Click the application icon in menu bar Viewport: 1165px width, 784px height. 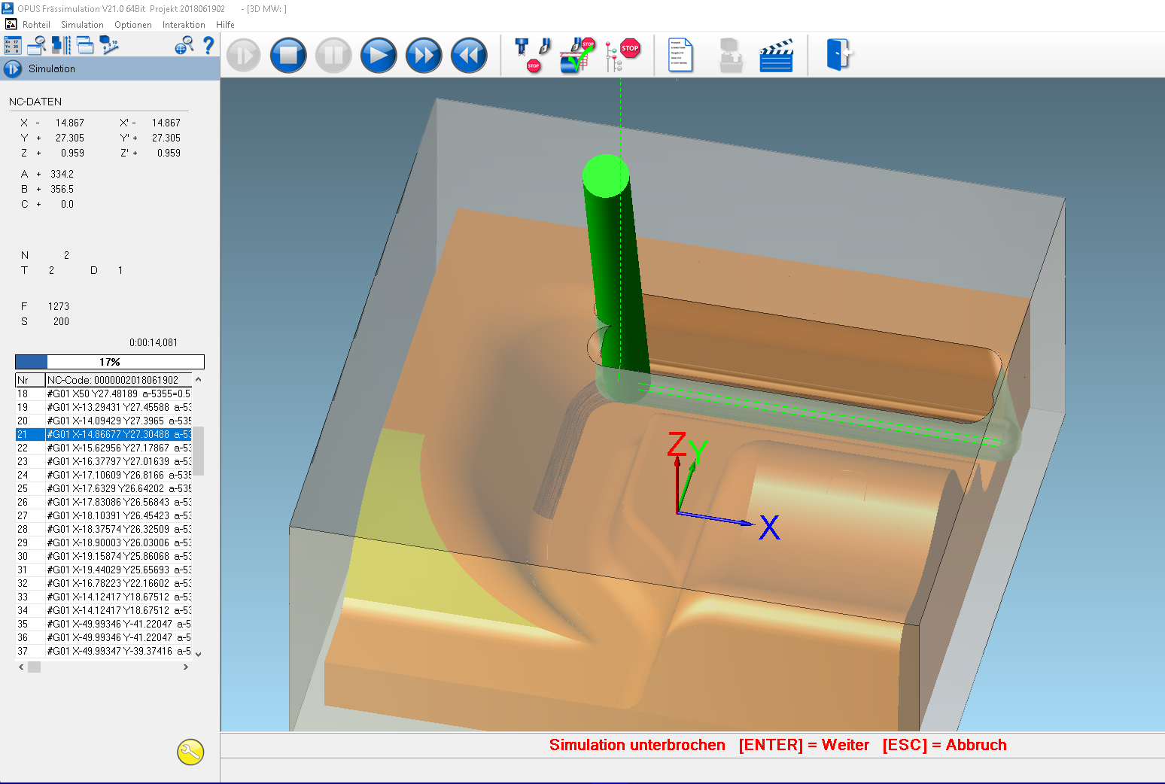click(11, 24)
